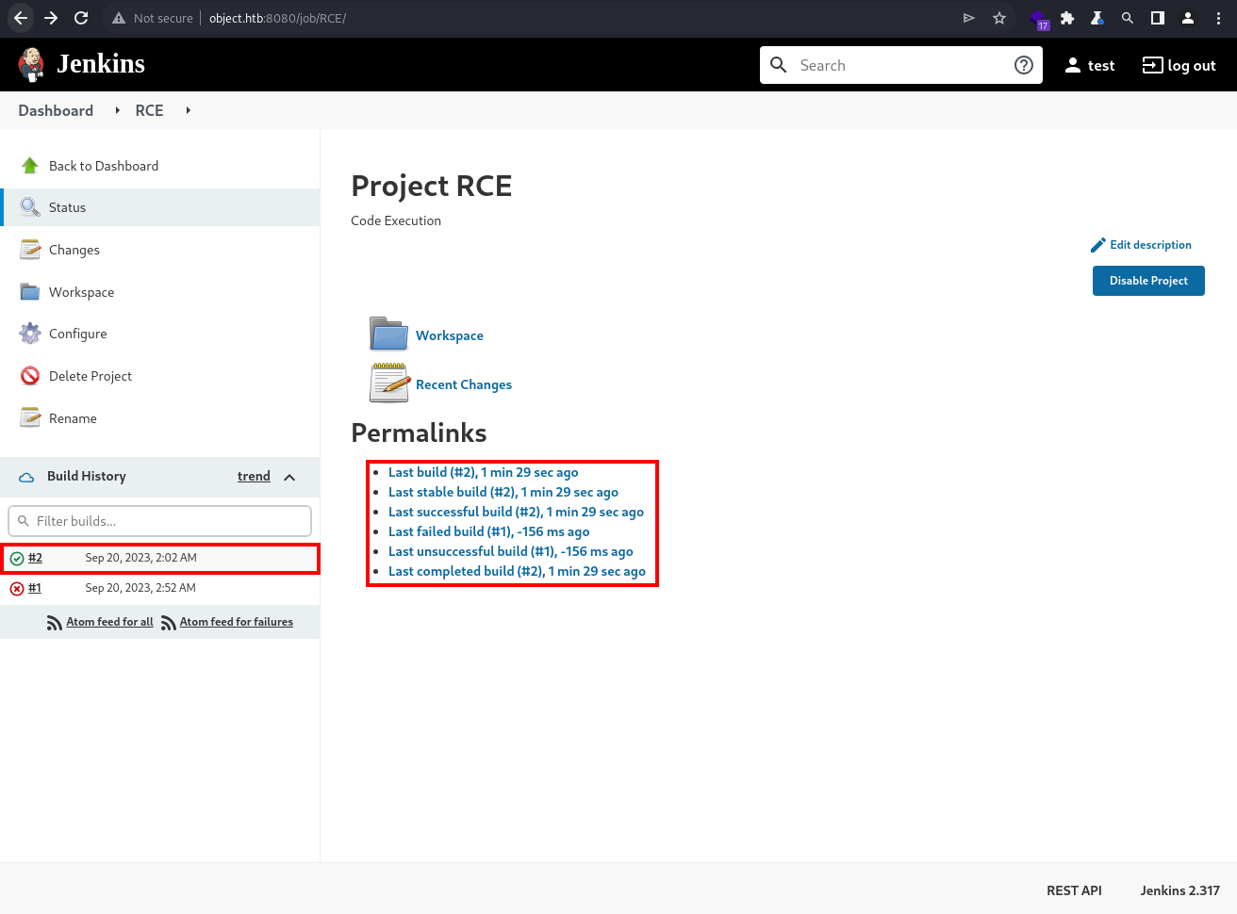Click Dashboard in the breadcrumb
The height and width of the screenshot is (914, 1237).
56,110
